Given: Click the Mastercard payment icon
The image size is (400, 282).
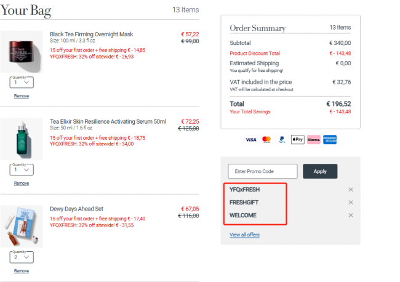Looking at the screenshot, I should (266, 140).
